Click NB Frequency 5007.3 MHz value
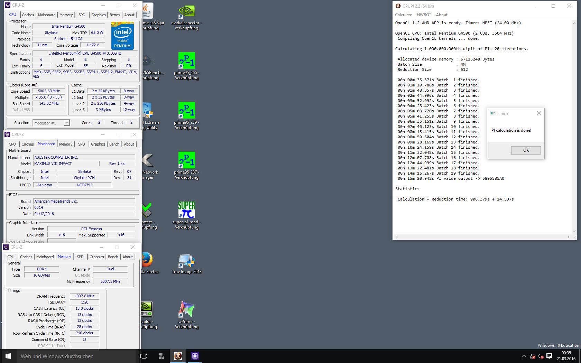The image size is (581, 363). pos(110,281)
